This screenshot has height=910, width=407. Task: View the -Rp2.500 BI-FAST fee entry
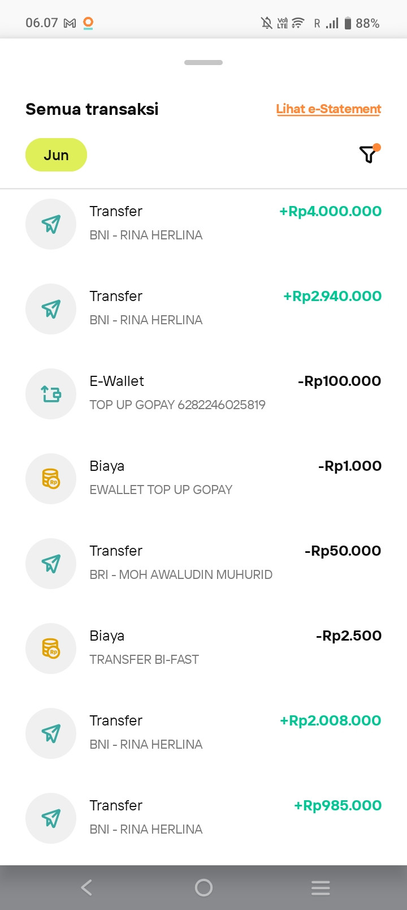pos(203,649)
